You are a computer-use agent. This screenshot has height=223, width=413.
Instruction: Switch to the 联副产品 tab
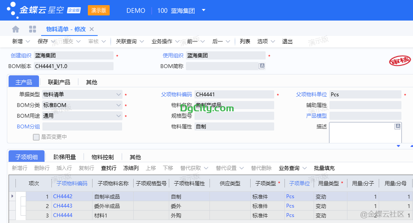59,82
